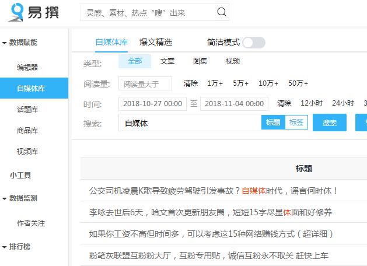The width and height of the screenshot is (367, 266).
Task: Open 视频库 in the sidebar
Action: [x=27, y=151]
